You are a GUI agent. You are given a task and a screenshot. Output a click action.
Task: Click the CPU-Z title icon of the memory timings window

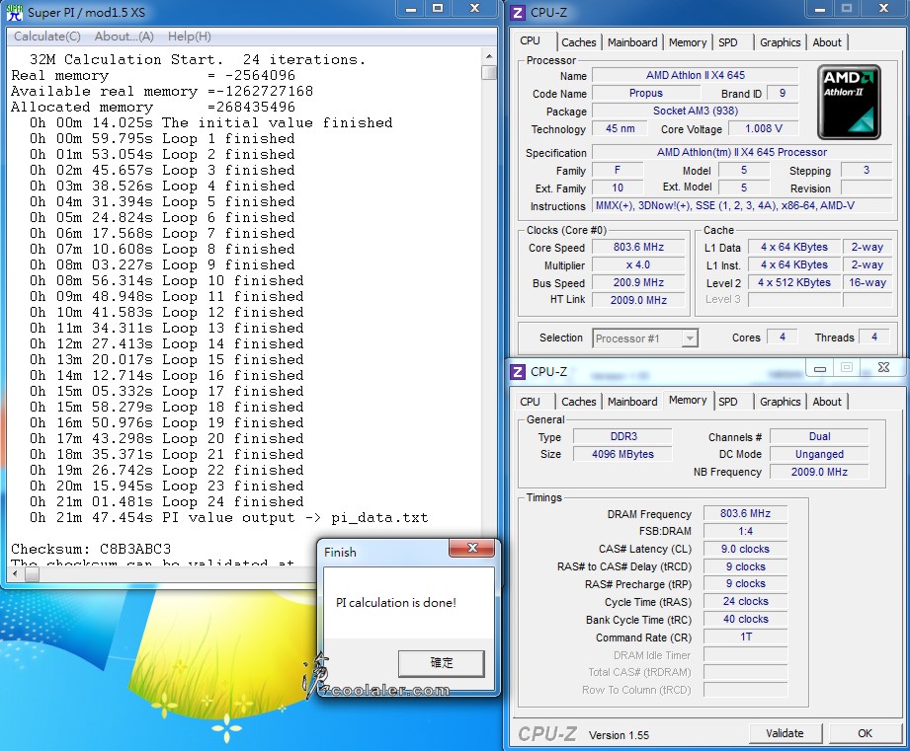[x=518, y=371]
